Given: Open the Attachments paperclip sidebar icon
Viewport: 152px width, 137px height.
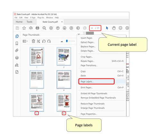Looking at the screenshot, I should [17, 50].
